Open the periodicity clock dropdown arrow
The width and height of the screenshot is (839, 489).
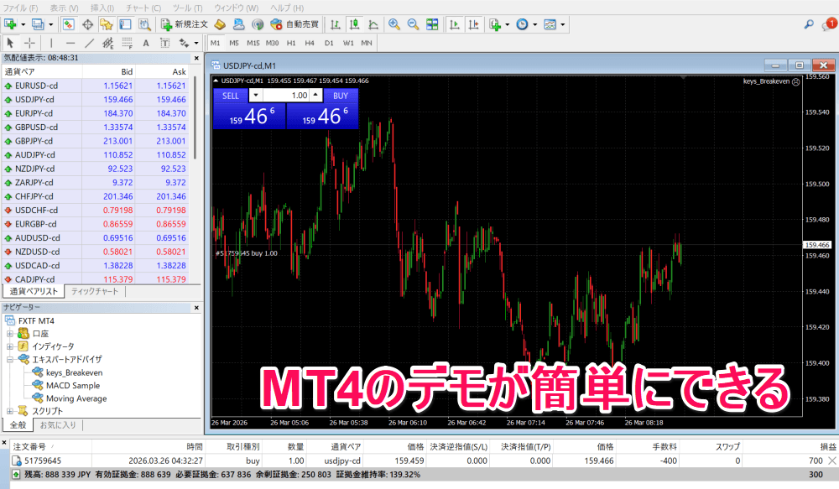pos(535,24)
